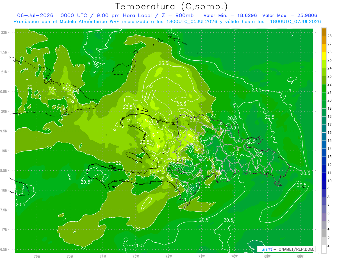Click the "17N" latitude axis label
Viewport: 337px width, 260px height.
click(x=4, y=230)
